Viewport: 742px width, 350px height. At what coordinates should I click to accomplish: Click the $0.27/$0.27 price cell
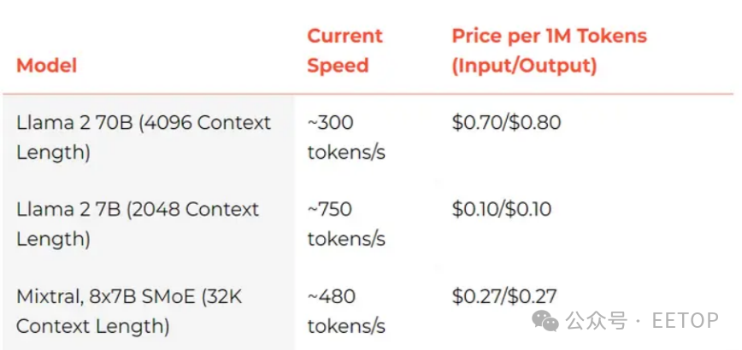click(x=504, y=296)
